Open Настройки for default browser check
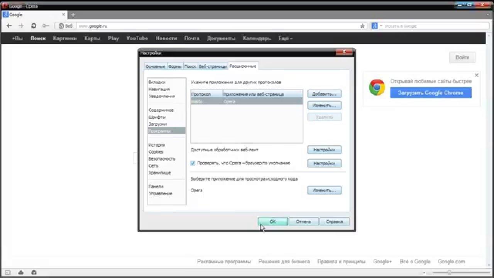 (x=325, y=163)
